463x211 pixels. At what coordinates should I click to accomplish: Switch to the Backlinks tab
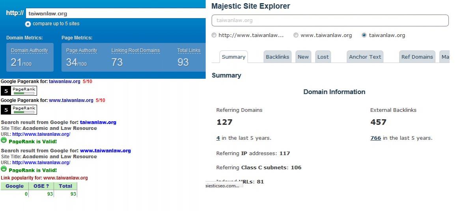coord(278,57)
